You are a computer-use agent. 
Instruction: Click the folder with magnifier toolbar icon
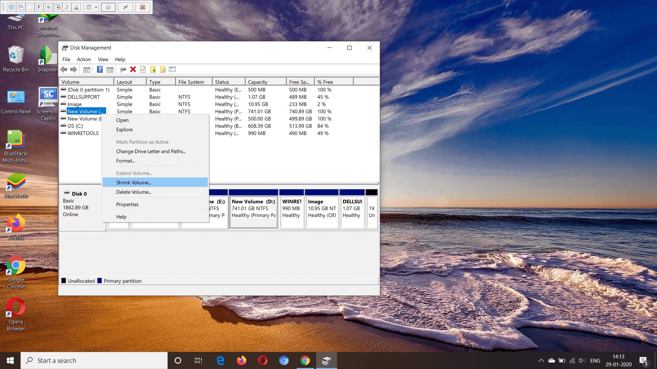[x=163, y=69]
